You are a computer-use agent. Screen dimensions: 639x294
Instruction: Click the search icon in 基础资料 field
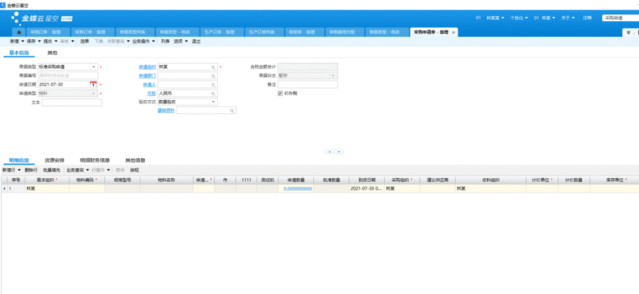pos(233,110)
